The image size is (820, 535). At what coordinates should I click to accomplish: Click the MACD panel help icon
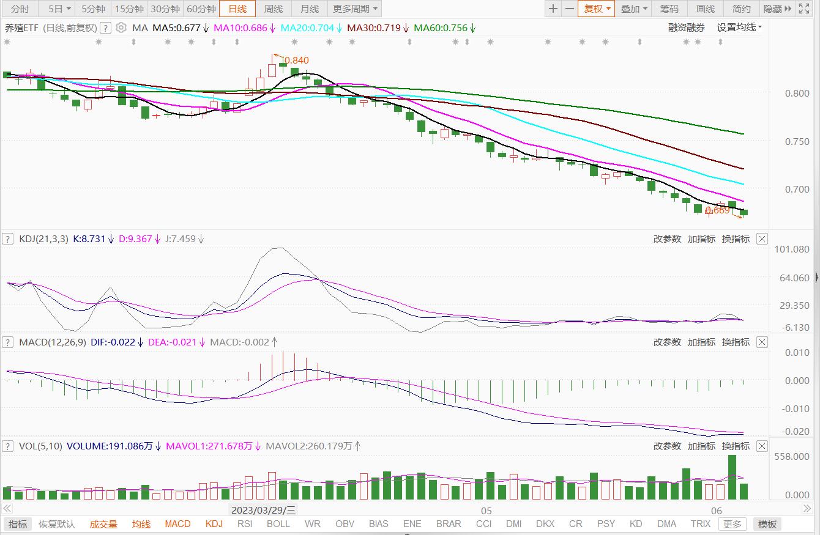[x=7, y=342]
